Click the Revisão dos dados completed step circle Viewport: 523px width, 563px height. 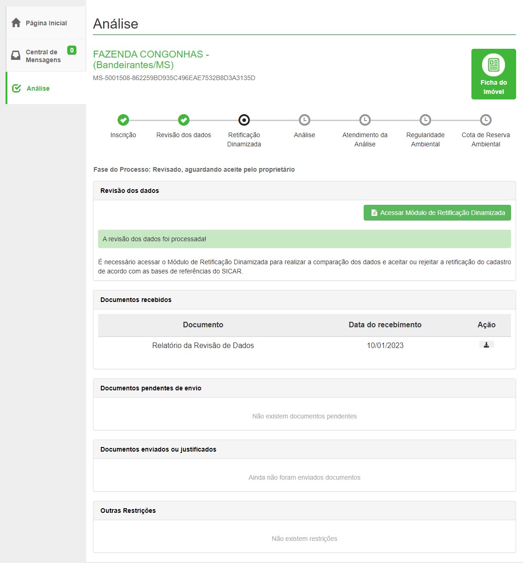click(184, 120)
